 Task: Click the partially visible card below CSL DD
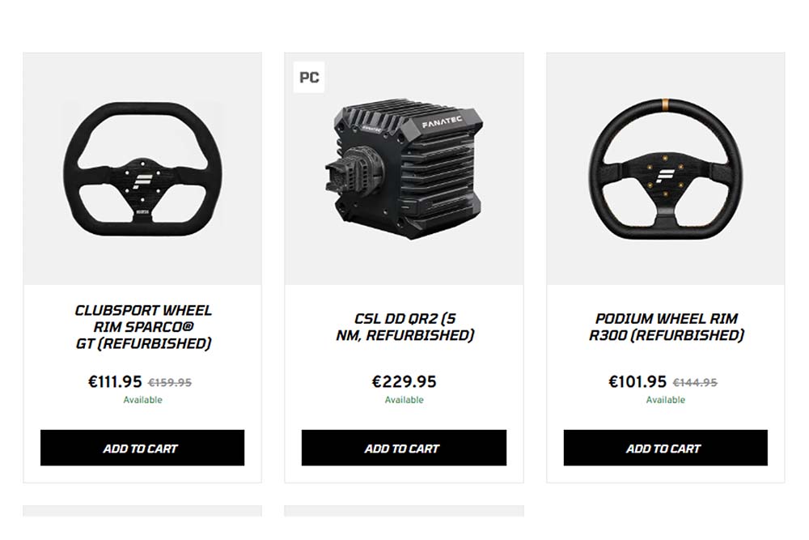click(x=404, y=511)
